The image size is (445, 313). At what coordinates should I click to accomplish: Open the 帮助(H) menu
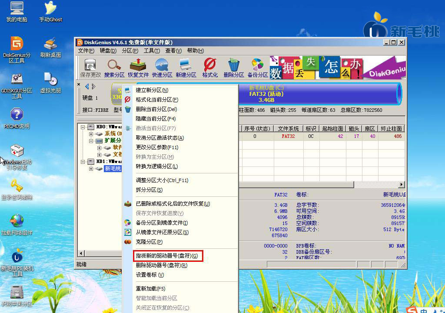[195, 51]
